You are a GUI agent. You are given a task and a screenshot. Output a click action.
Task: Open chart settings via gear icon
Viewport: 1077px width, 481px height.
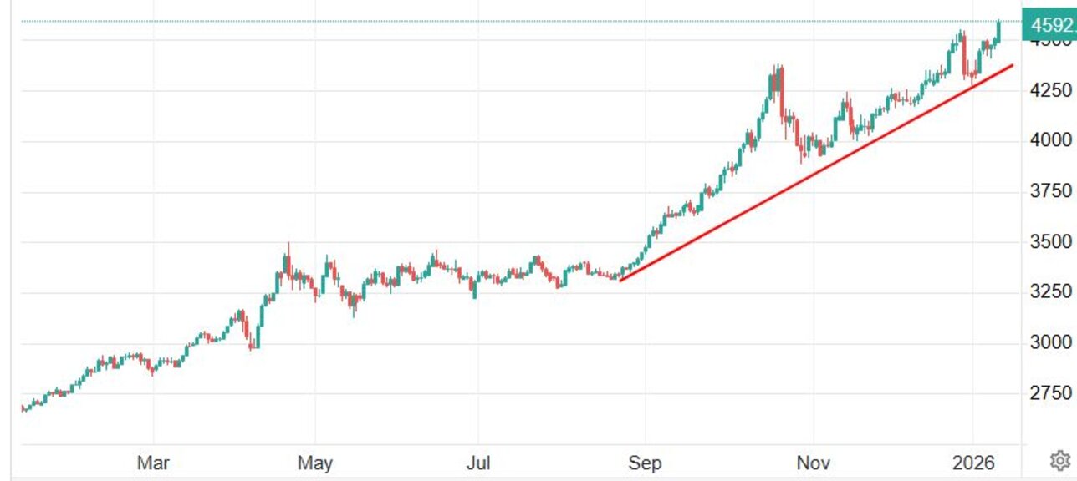coord(1059,460)
